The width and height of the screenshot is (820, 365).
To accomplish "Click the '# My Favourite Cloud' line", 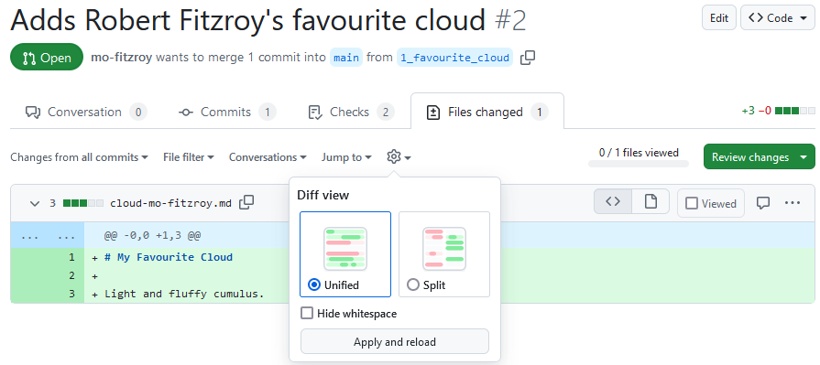I will tap(169, 257).
